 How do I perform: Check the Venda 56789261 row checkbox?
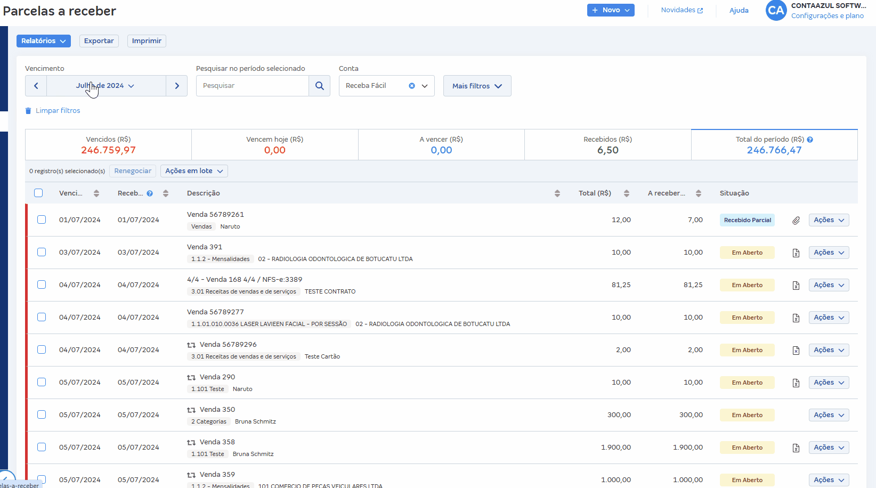[42, 219]
